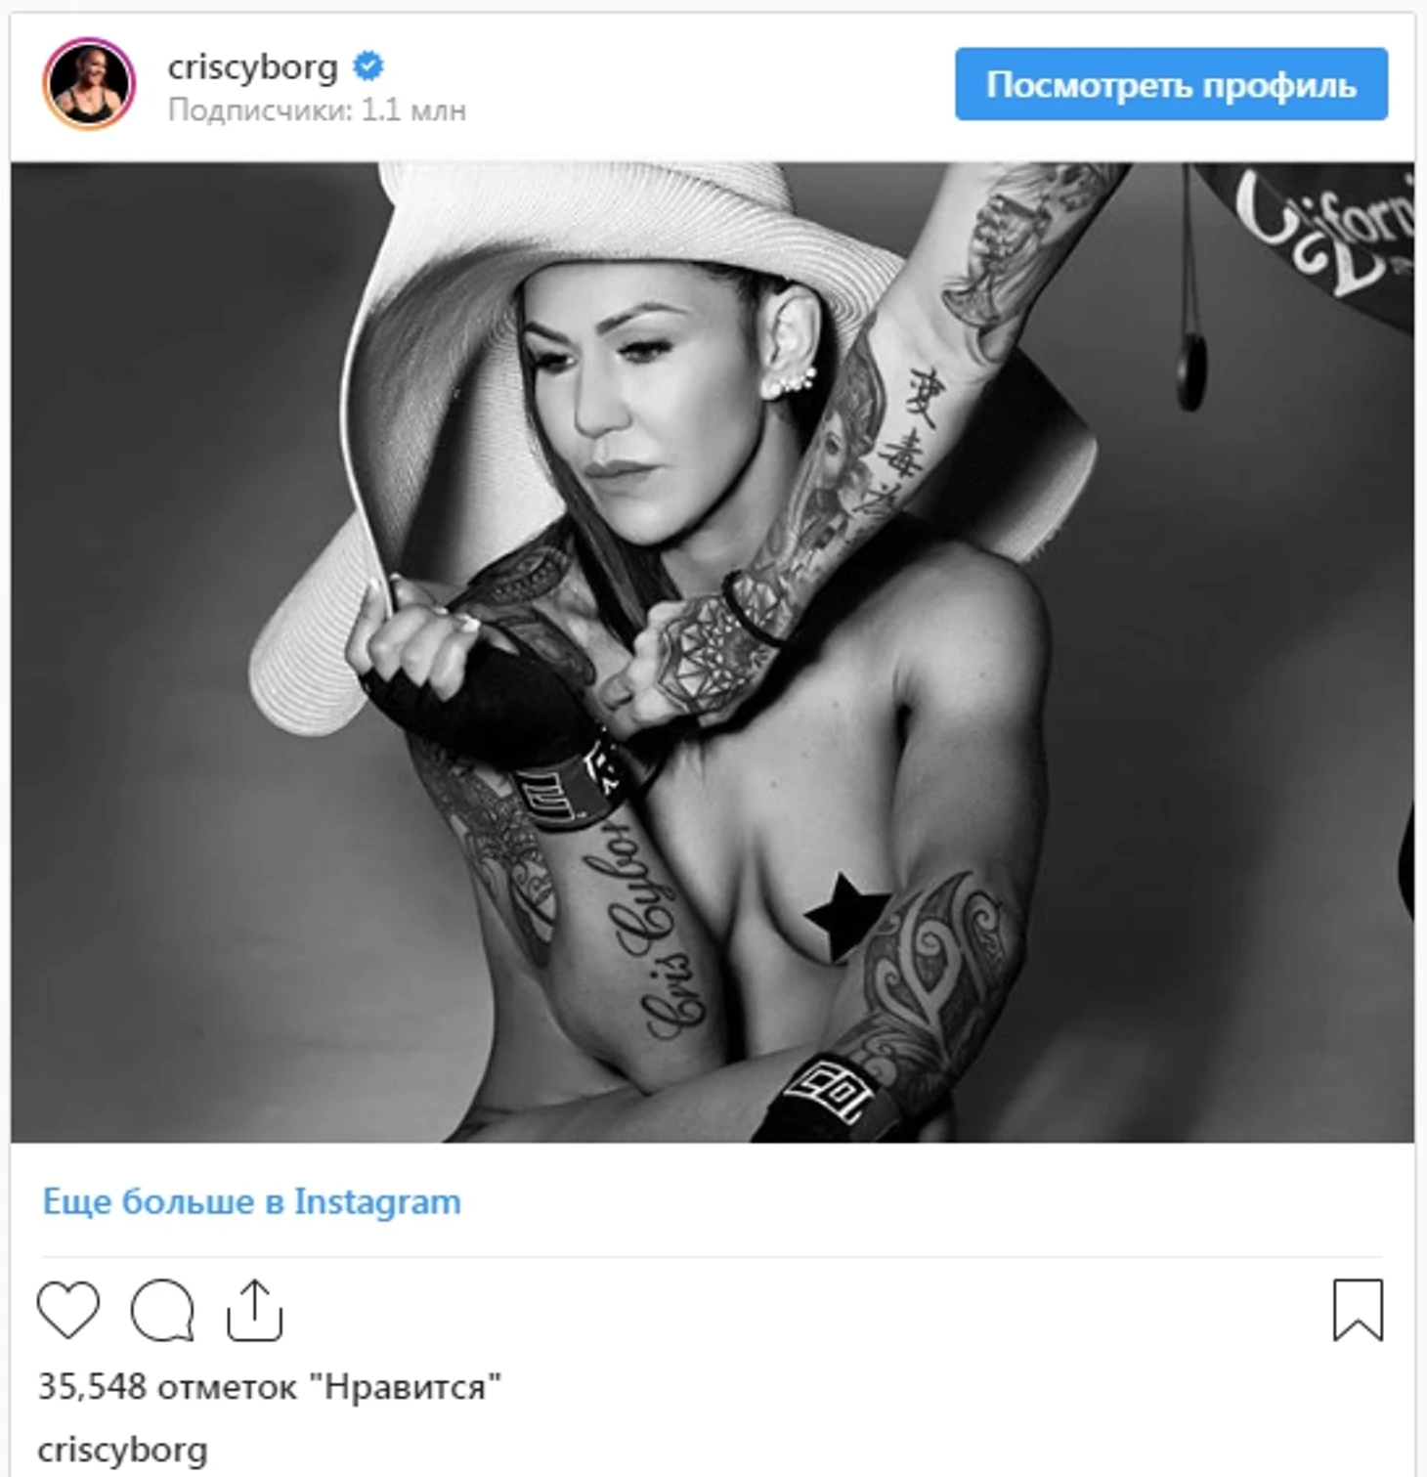Open the criscyborg username in the post header
Viewport: 1427px width, 1477px height.
coord(252,67)
